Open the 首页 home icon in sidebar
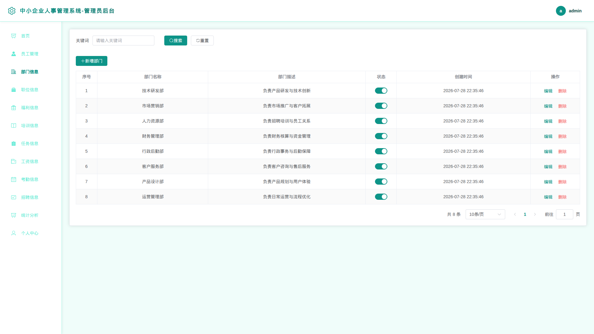Screen dimensions: 594x334 click(14, 36)
